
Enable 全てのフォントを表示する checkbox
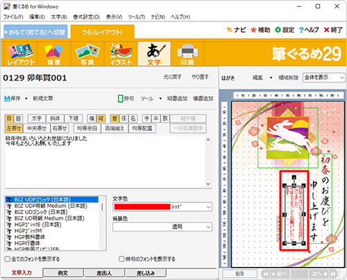(8, 259)
